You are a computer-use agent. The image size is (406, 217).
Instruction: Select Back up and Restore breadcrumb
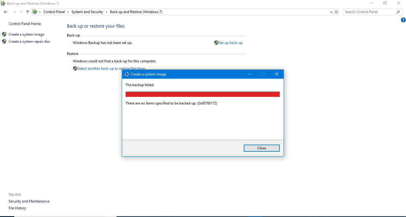(x=136, y=12)
